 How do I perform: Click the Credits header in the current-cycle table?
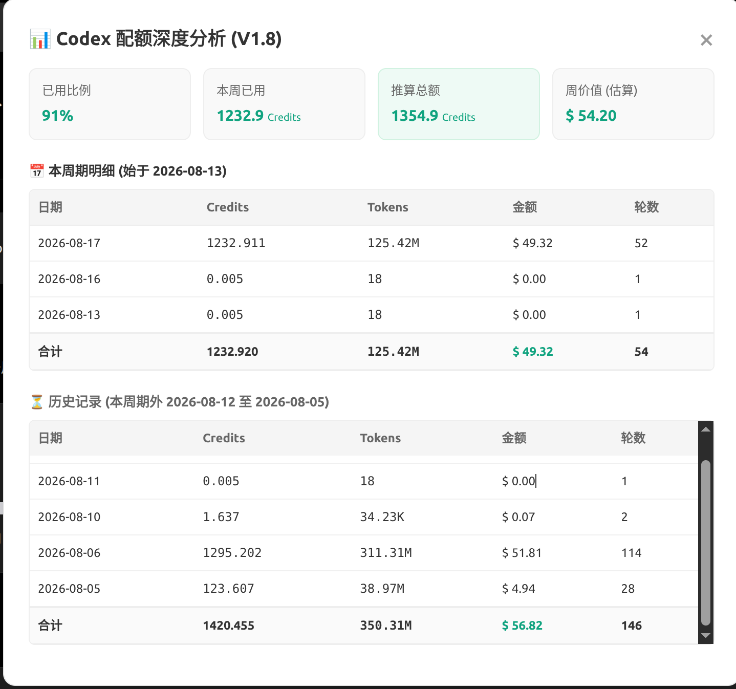click(x=228, y=207)
